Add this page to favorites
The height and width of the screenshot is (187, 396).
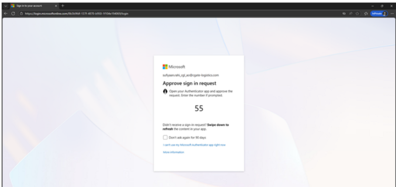[357, 14]
